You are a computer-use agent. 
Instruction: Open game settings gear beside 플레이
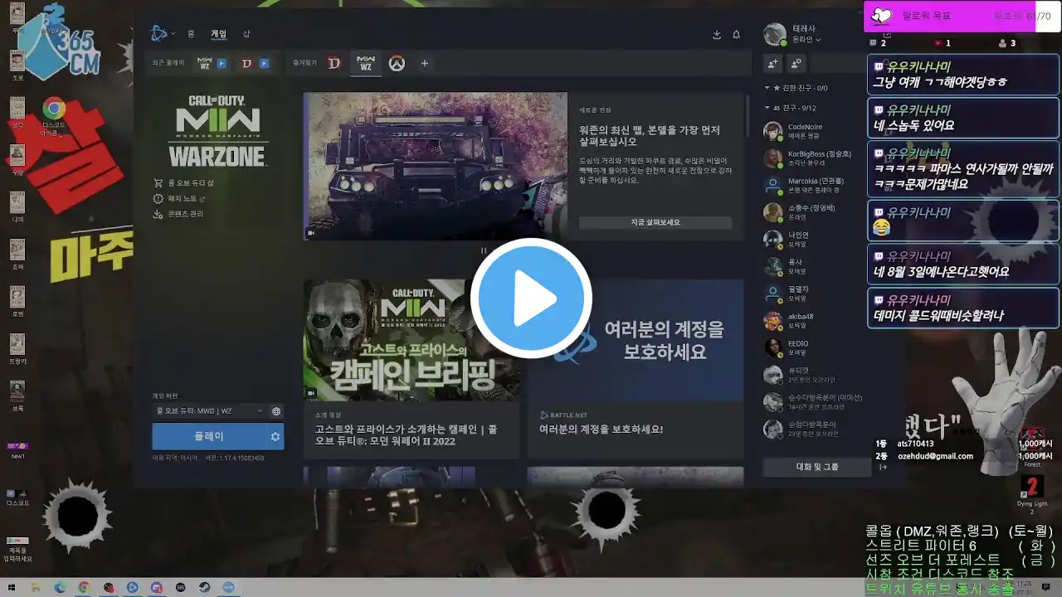[275, 437]
